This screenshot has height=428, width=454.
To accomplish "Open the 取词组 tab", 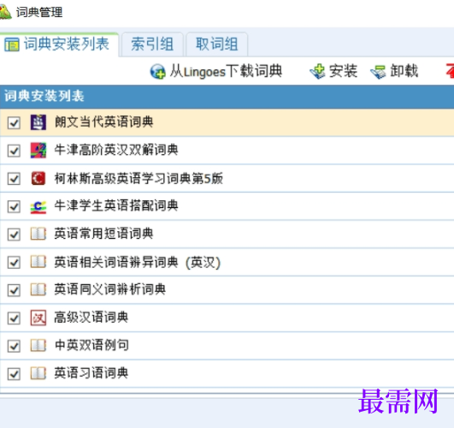I will click(217, 45).
